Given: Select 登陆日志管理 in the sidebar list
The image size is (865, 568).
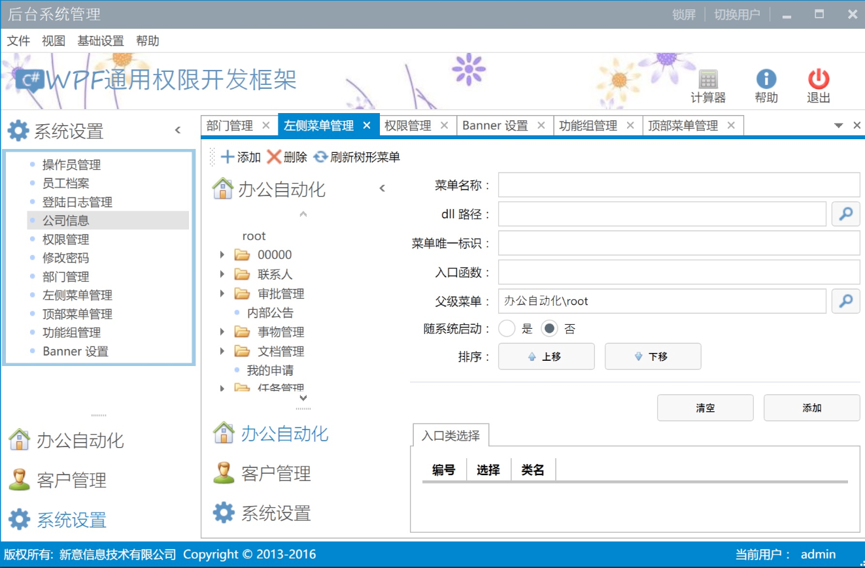Looking at the screenshot, I should pyautogui.click(x=78, y=202).
